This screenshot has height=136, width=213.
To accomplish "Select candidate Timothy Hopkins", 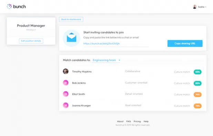I will tap(82, 72).
